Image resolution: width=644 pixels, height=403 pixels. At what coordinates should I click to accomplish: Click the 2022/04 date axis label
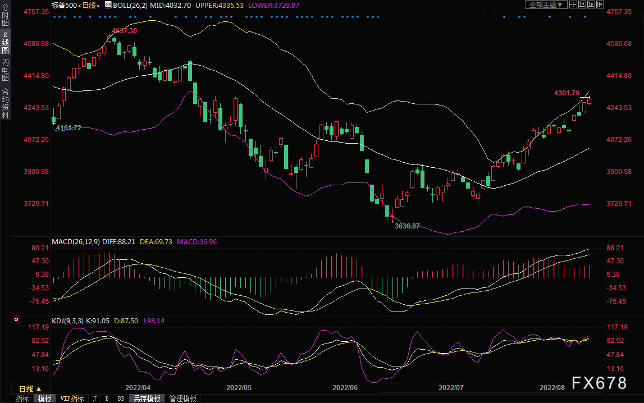138,388
